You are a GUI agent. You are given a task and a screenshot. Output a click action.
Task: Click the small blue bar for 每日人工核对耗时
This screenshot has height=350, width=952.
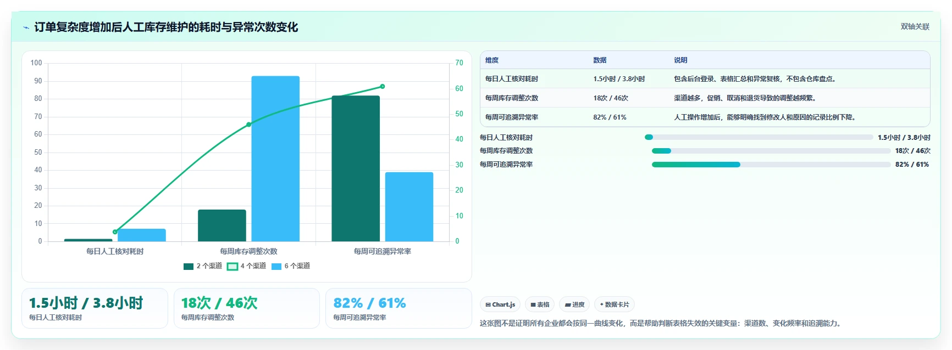click(x=142, y=235)
